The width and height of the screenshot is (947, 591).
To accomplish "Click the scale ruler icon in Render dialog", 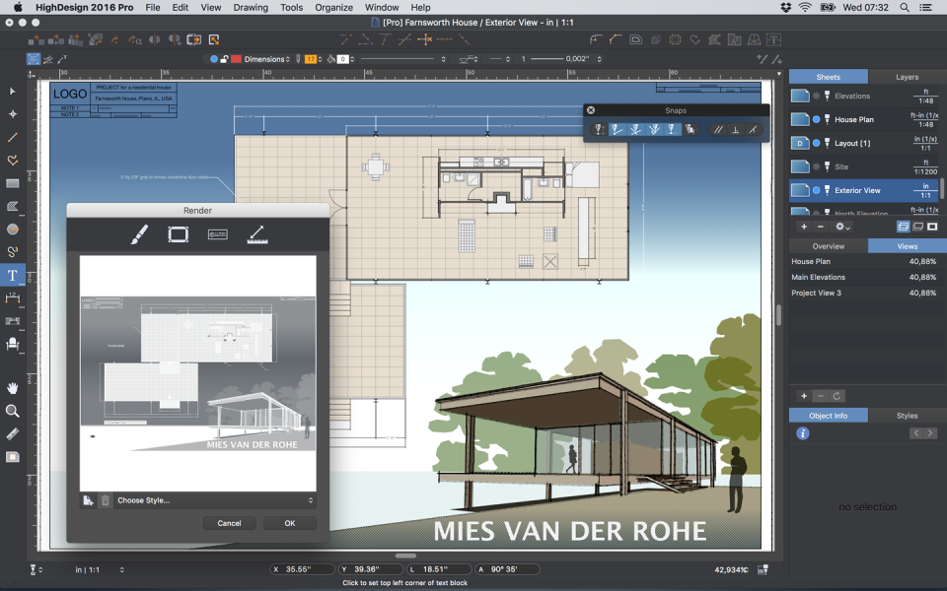I will point(257,234).
